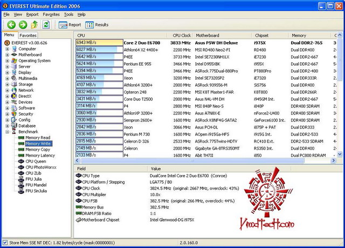
Task: Click the Report toolbar button
Action: click(x=70, y=25)
